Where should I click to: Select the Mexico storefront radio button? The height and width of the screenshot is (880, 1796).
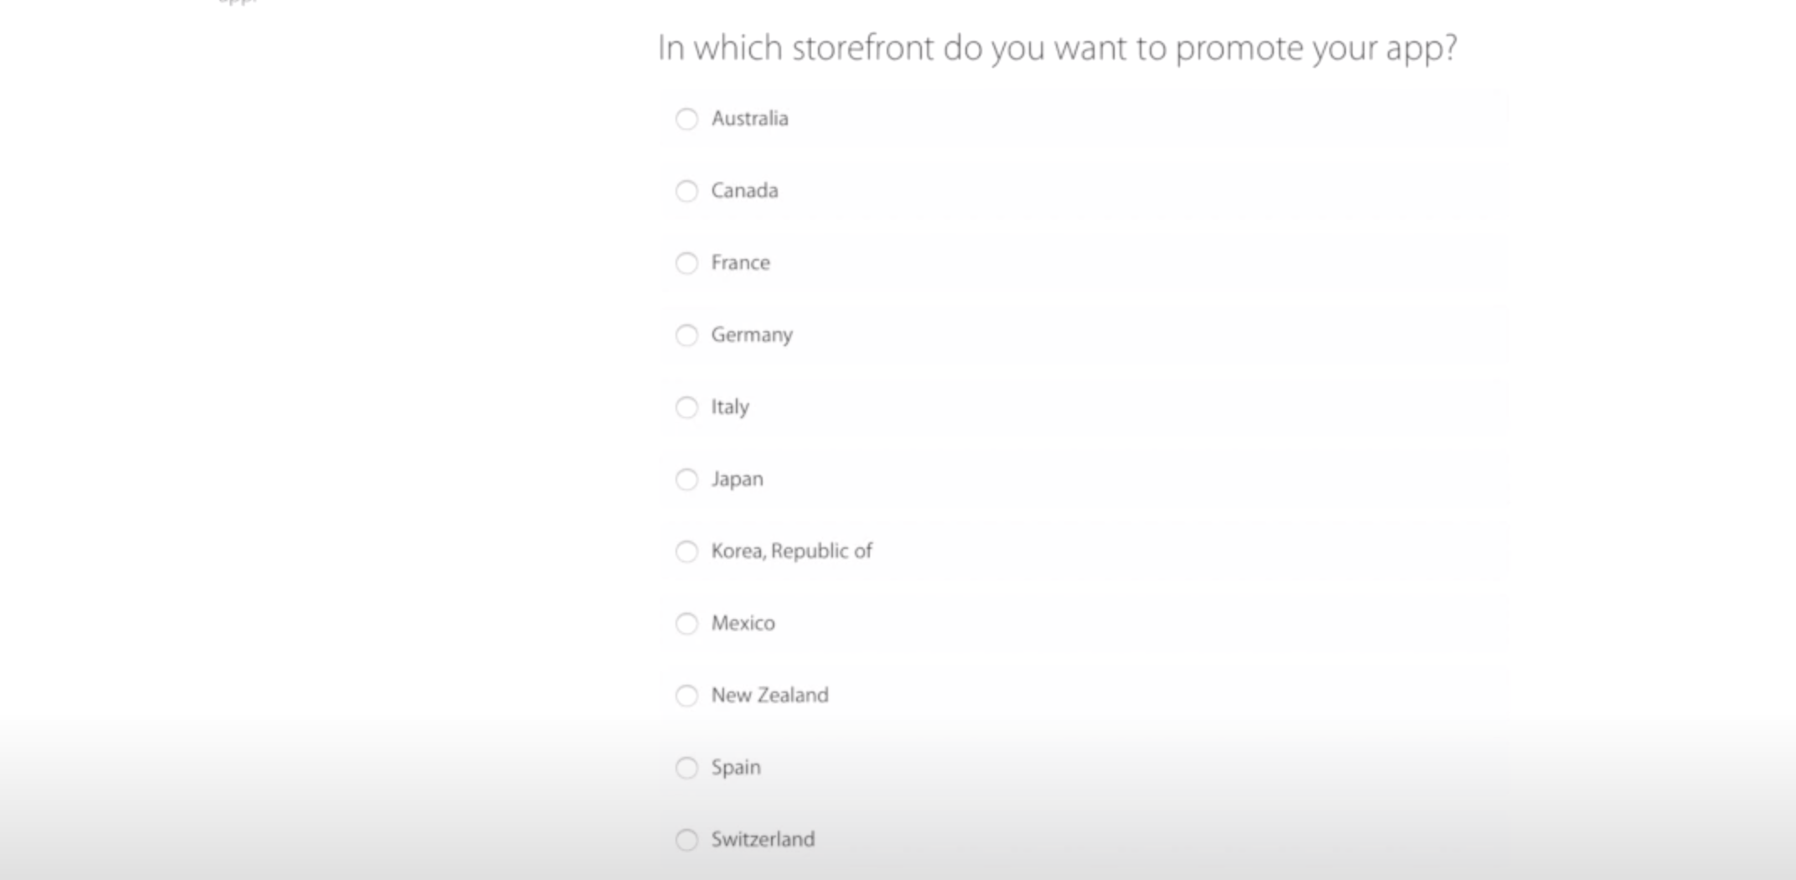click(x=687, y=624)
